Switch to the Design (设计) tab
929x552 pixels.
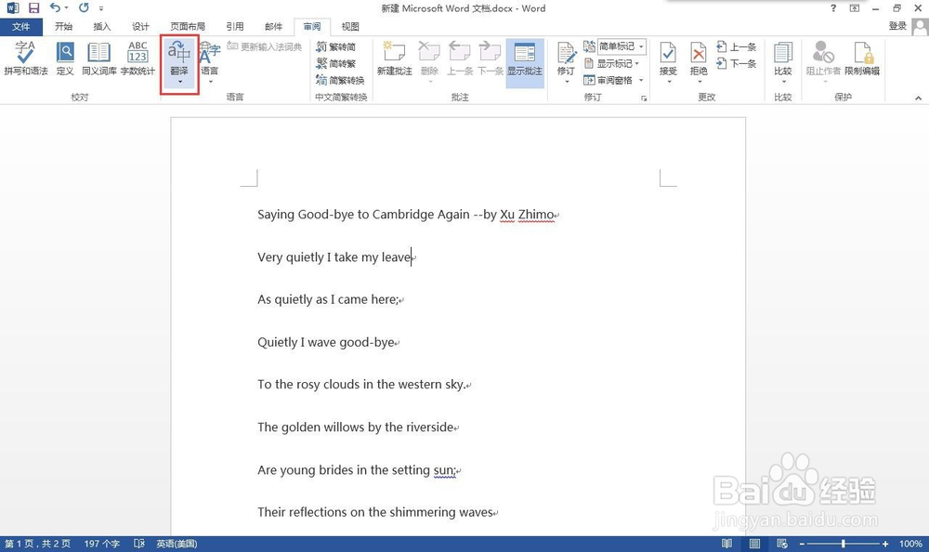[x=140, y=27]
